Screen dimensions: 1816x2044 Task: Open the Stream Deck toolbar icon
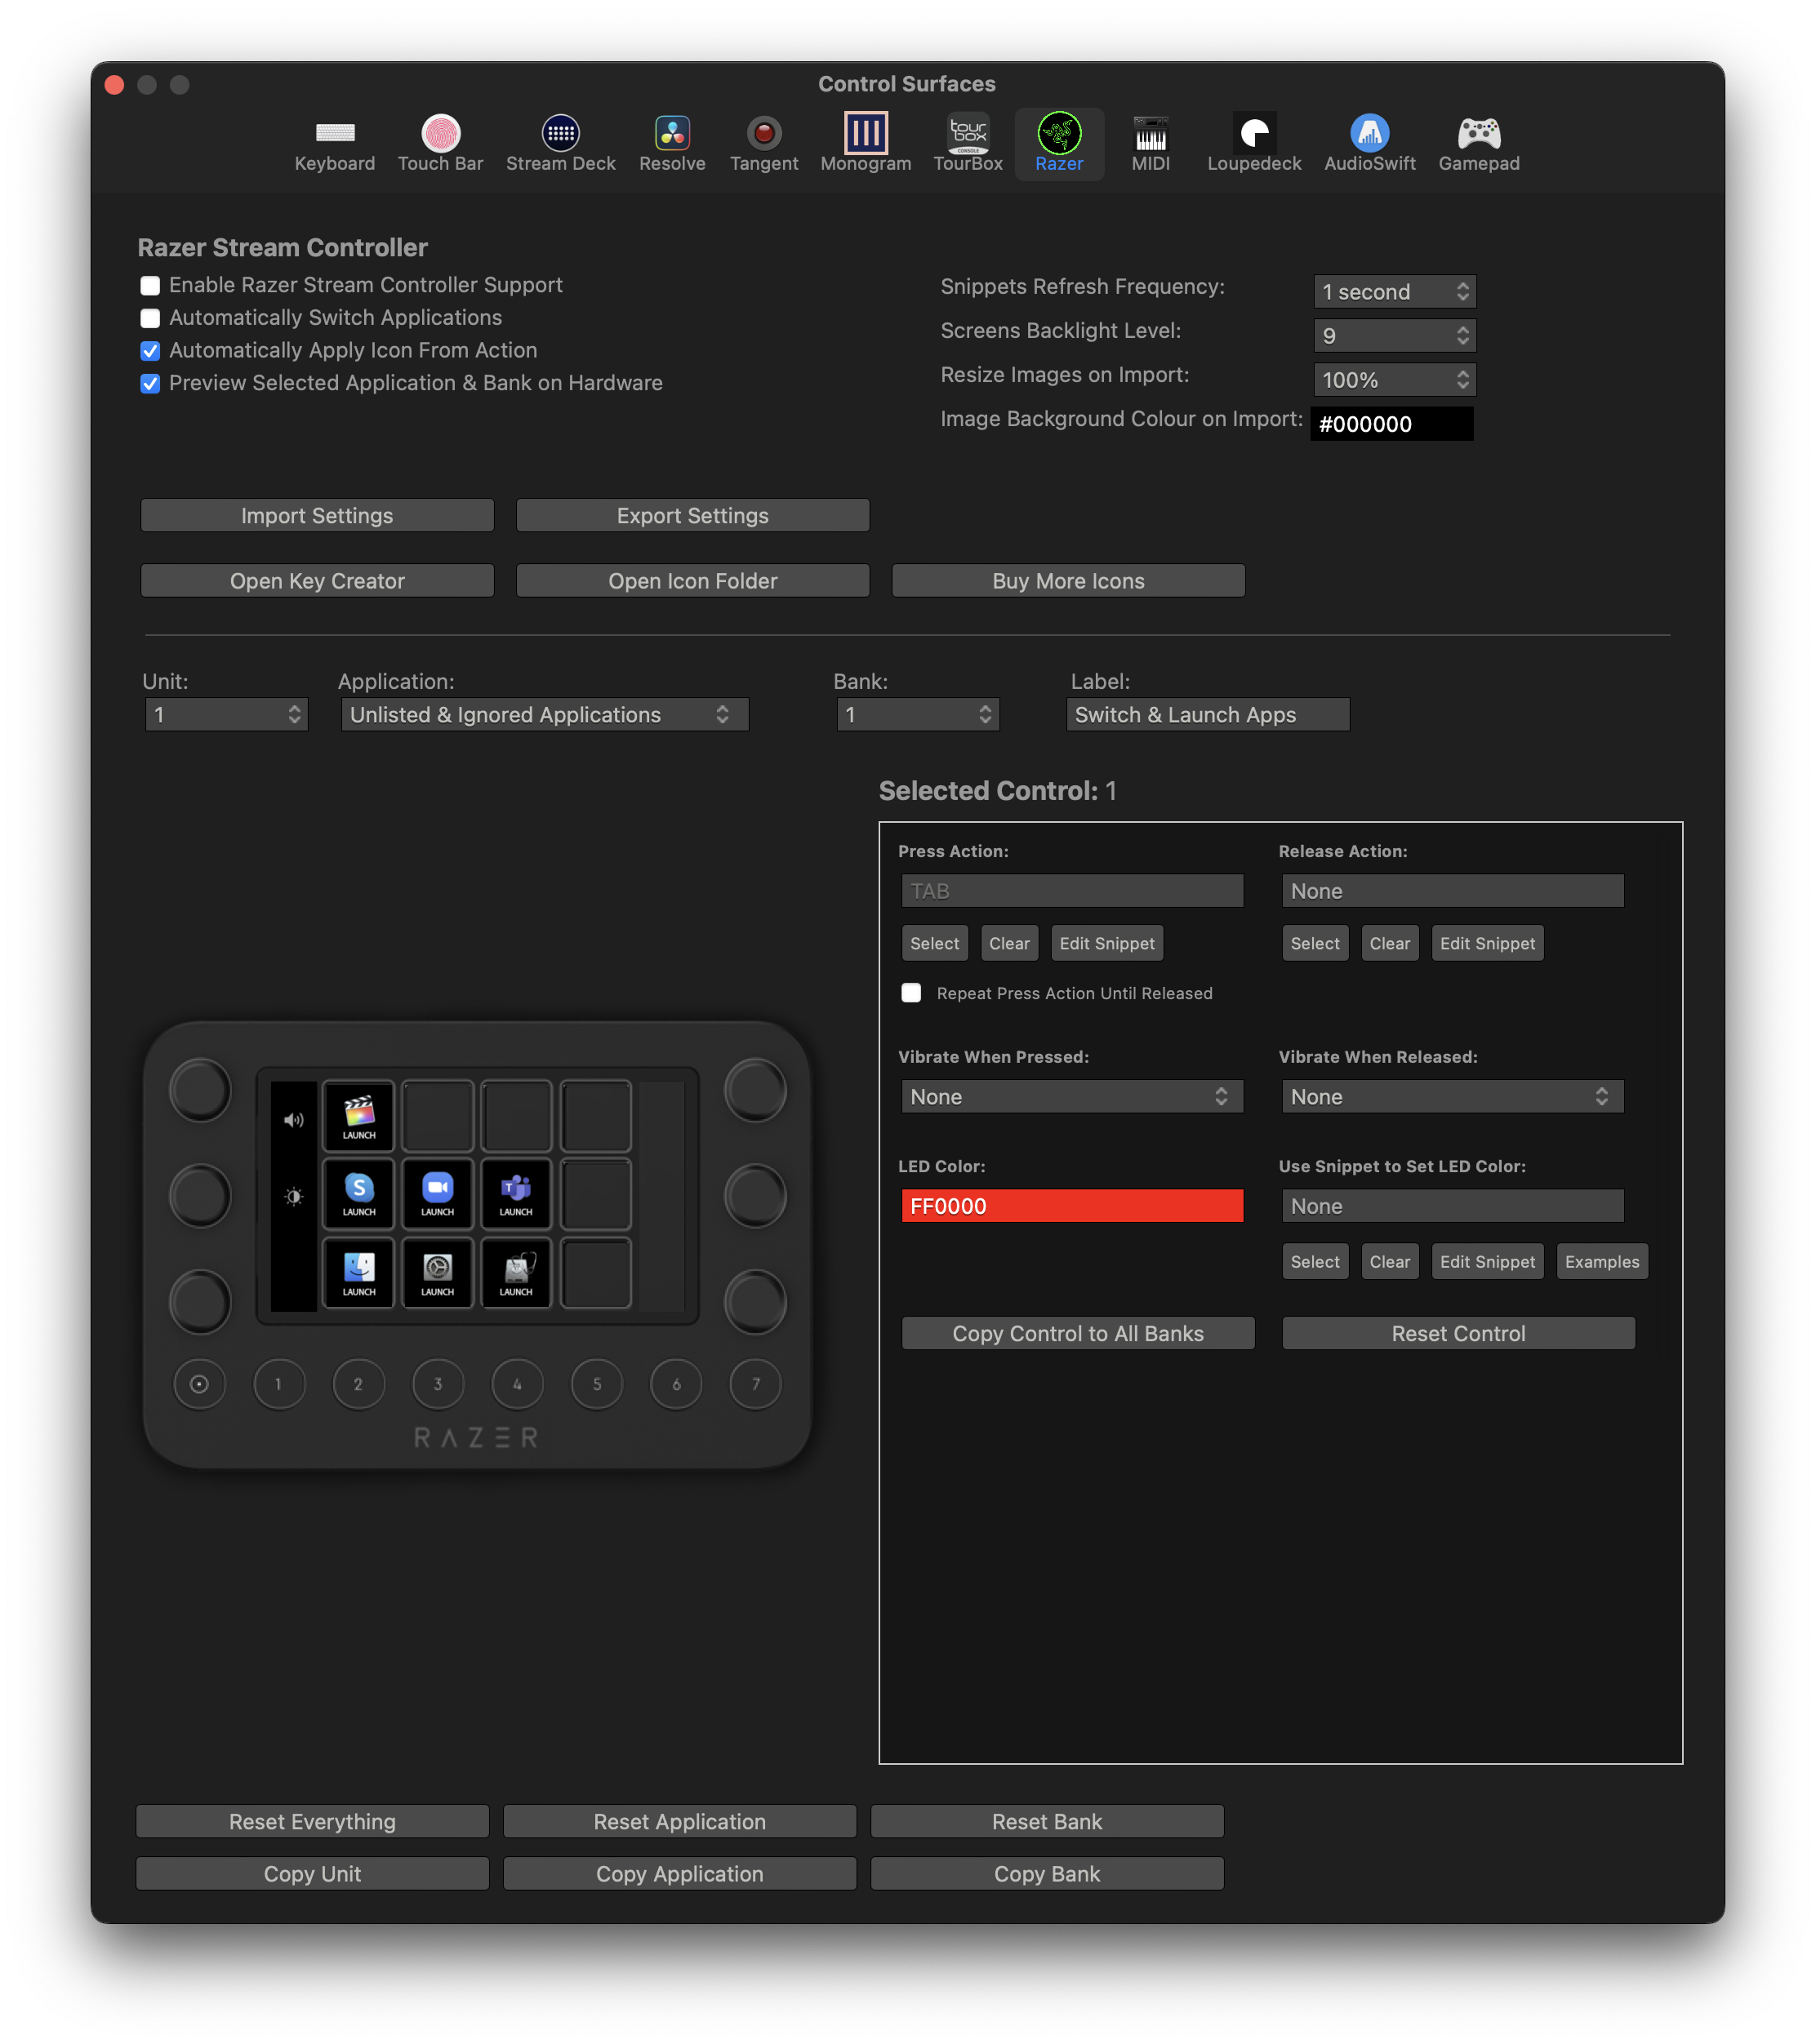click(x=560, y=144)
